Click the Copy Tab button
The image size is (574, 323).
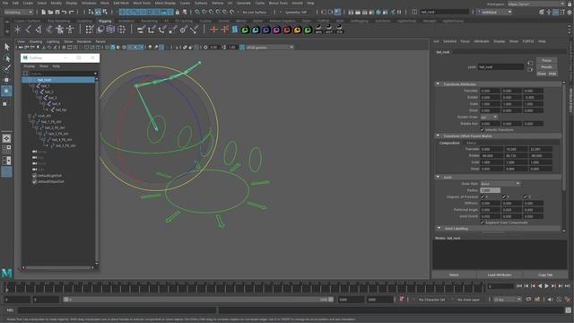click(x=545, y=275)
